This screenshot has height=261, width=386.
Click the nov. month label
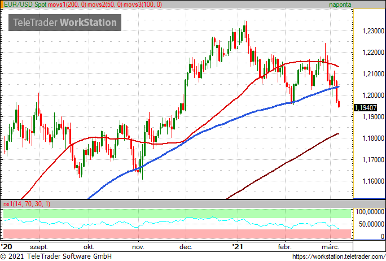(x=138, y=247)
